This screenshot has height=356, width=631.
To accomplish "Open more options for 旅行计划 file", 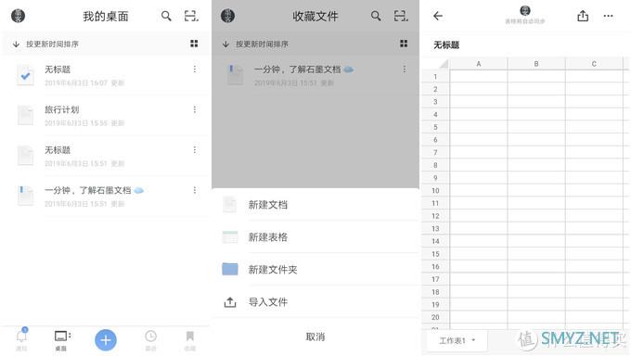I will 195,109.
